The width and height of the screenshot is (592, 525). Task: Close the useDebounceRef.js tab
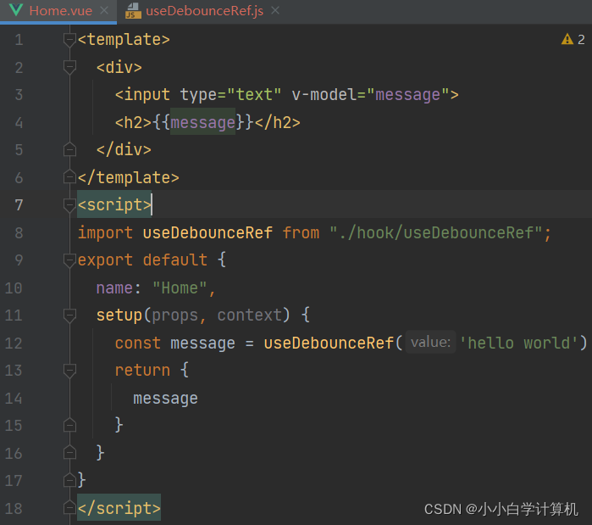click(x=275, y=10)
